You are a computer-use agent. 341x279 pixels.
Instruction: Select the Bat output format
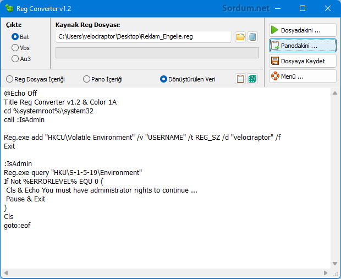click(15, 37)
